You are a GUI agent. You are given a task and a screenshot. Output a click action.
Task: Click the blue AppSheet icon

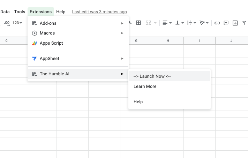[x=34, y=59]
